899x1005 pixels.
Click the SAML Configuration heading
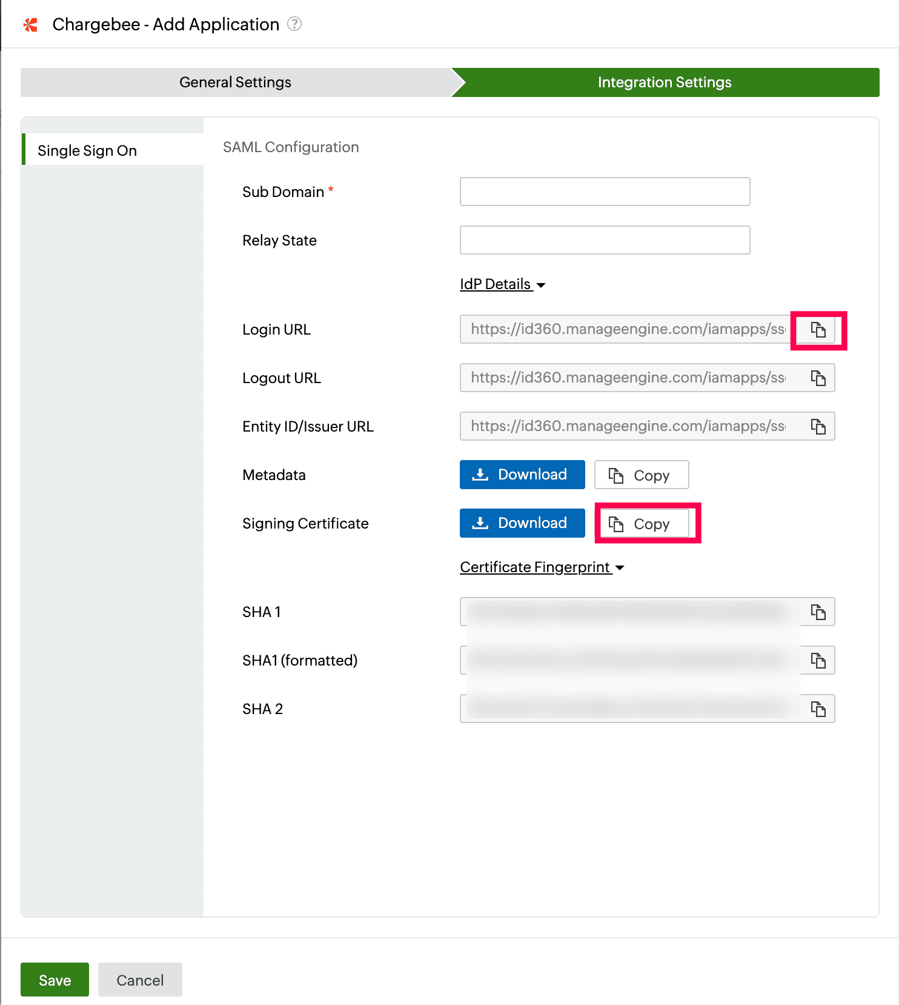[291, 147]
